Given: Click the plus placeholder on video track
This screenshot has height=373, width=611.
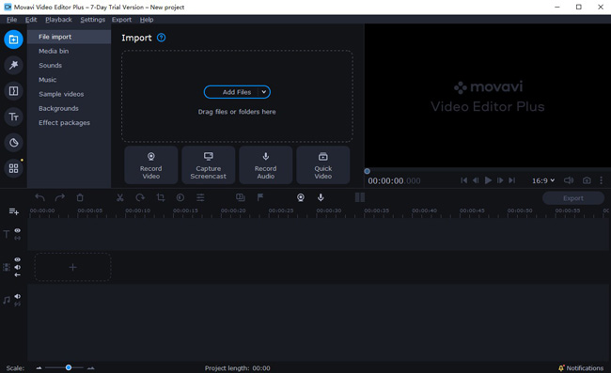Looking at the screenshot, I should coord(73,267).
